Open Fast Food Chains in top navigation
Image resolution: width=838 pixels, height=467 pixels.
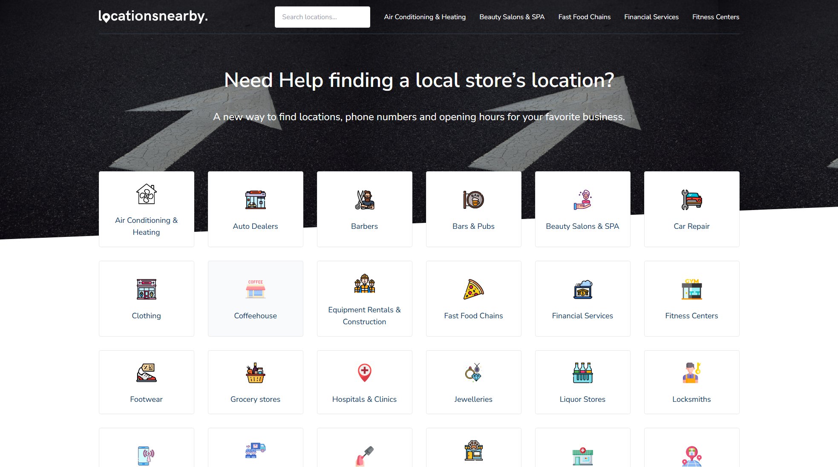pos(584,17)
